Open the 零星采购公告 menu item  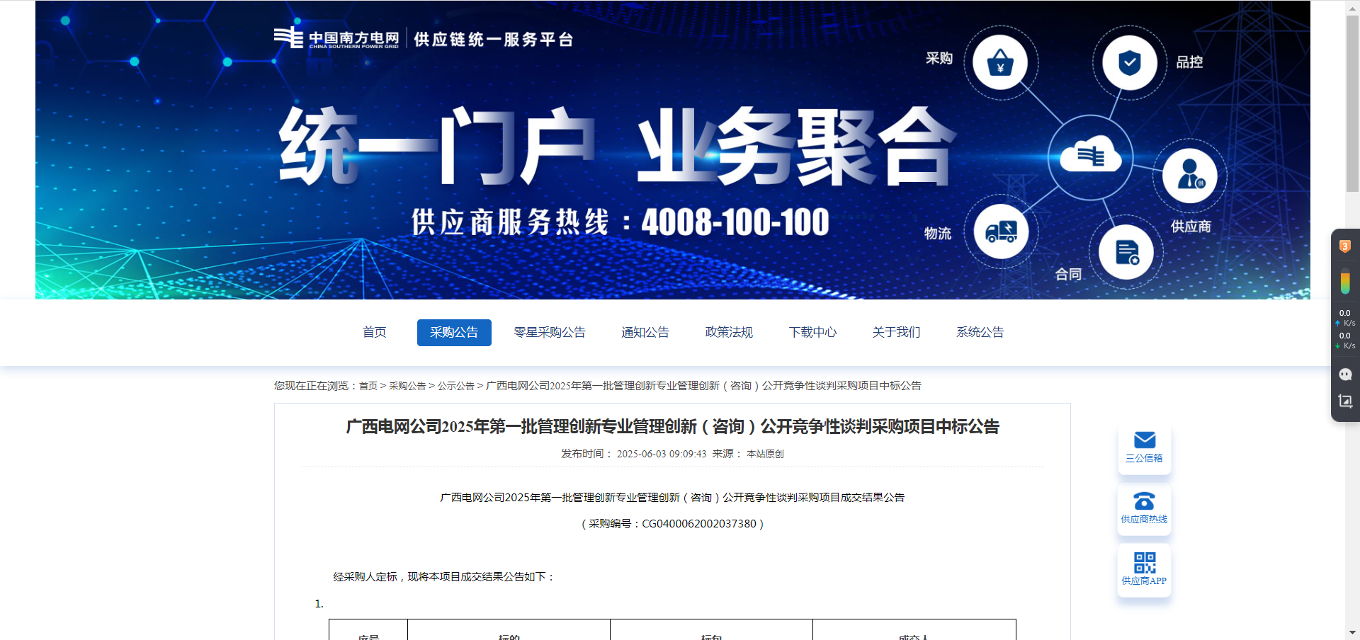pos(549,333)
